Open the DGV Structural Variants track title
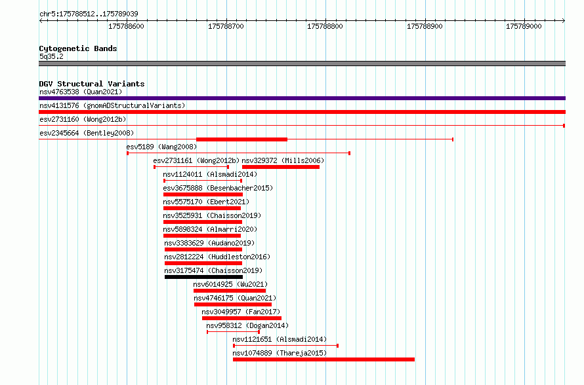584x385 pixels. pos(92,84)
